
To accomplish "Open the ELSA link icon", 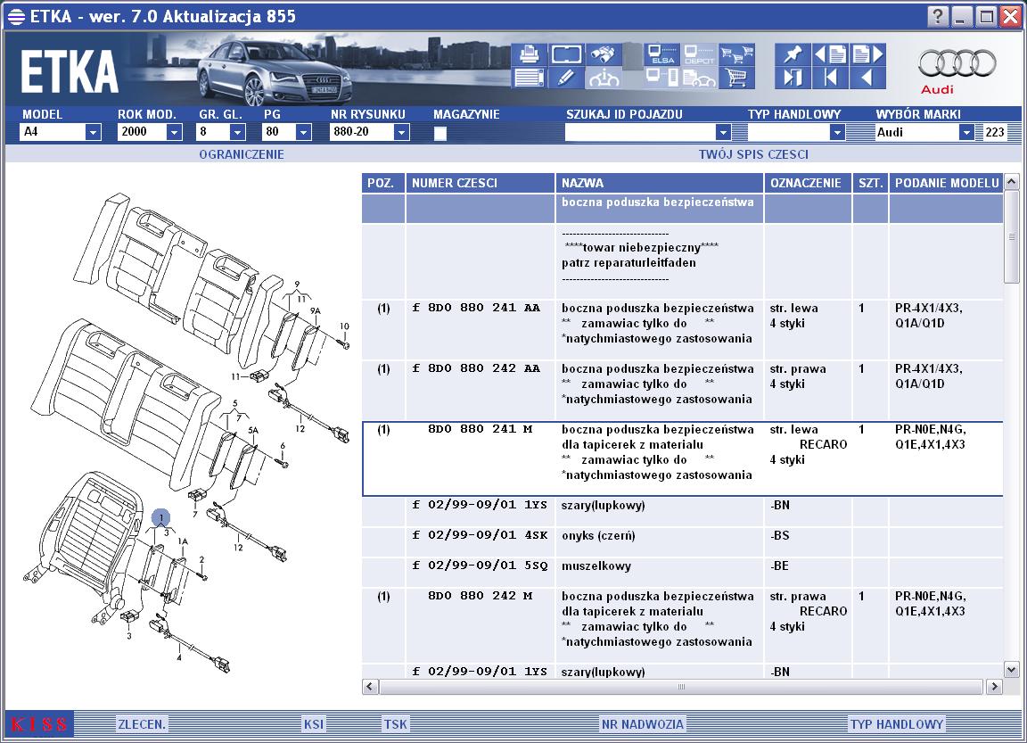I will coord(661,54).
